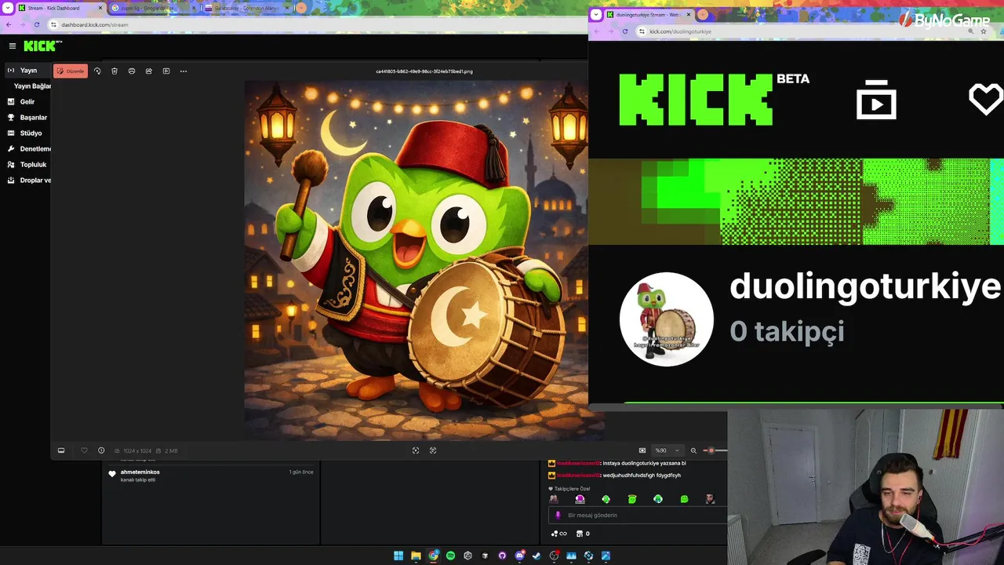Open tab search dropdown in left browser

pos(6,8)
